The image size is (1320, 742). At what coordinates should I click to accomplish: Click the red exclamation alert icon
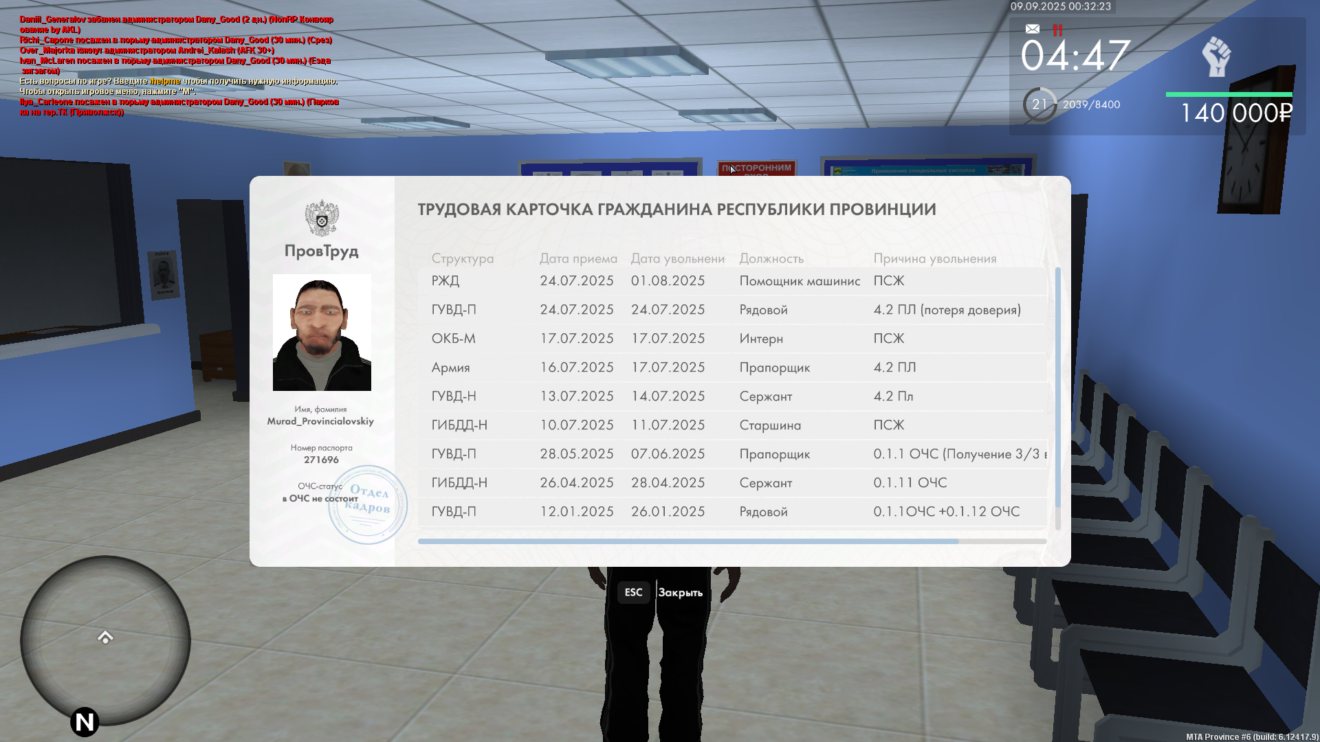tap(1057, 30)
